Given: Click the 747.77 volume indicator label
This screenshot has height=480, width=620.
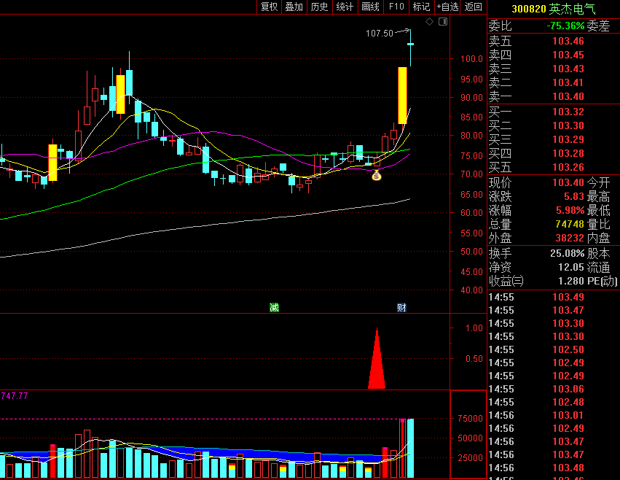Looking at the screenshot, I should [15, 396].
